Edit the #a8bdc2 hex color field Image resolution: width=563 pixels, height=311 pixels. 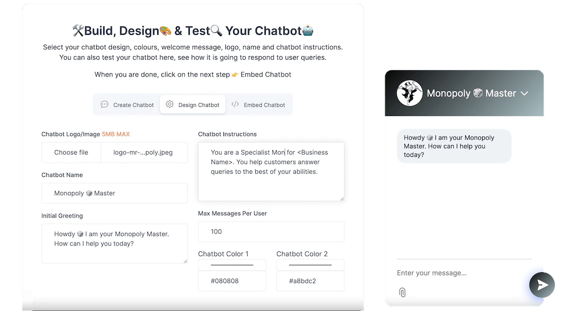[310, 281]
